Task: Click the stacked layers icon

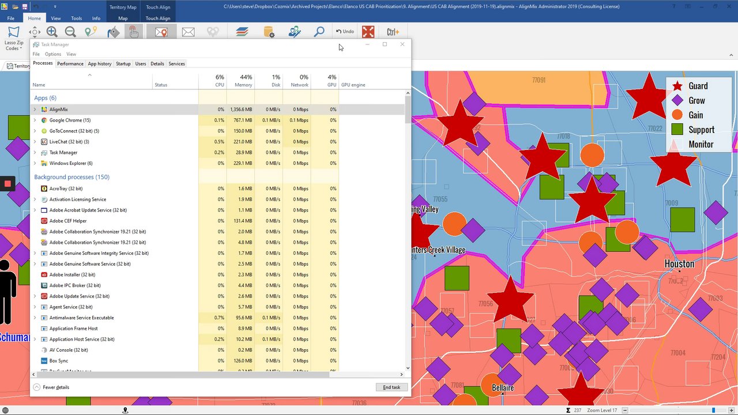Action: point(242,32)
